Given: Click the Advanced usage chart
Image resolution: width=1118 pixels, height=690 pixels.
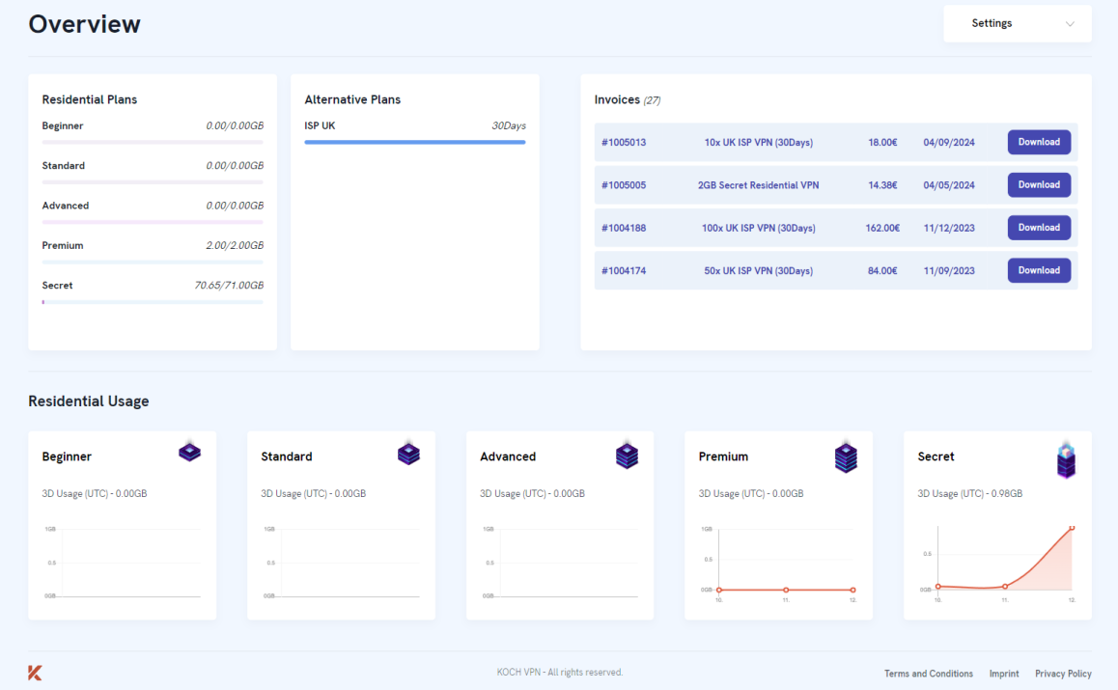Looking at the screenshot, I should [560, 563].
